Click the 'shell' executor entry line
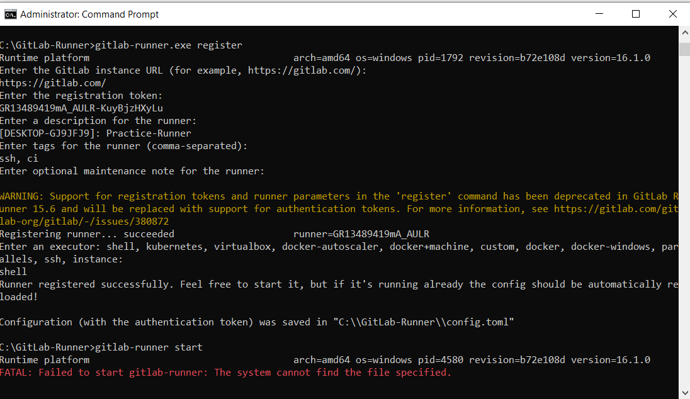The height and width of the screenshot is (399, 690). coord(14,272)
